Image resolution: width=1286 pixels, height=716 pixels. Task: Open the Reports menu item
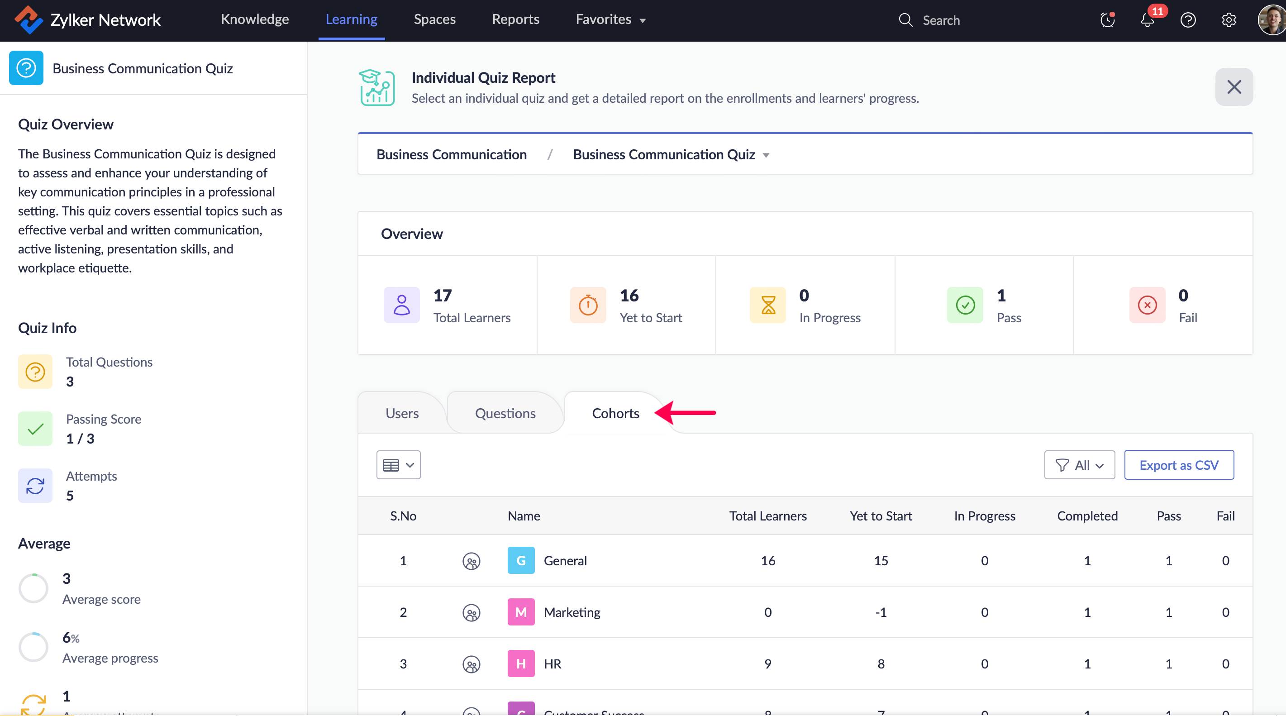coord(516,19)
